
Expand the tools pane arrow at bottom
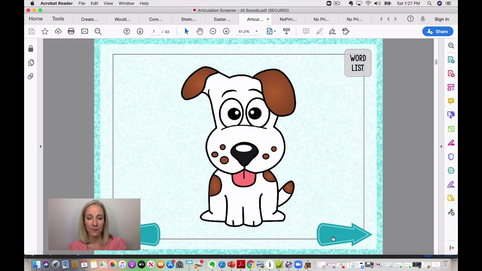point(451,248)
